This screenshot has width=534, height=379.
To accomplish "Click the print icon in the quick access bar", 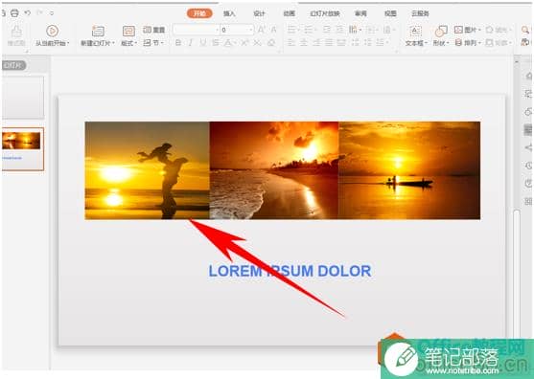I will (x=14, y=13).
